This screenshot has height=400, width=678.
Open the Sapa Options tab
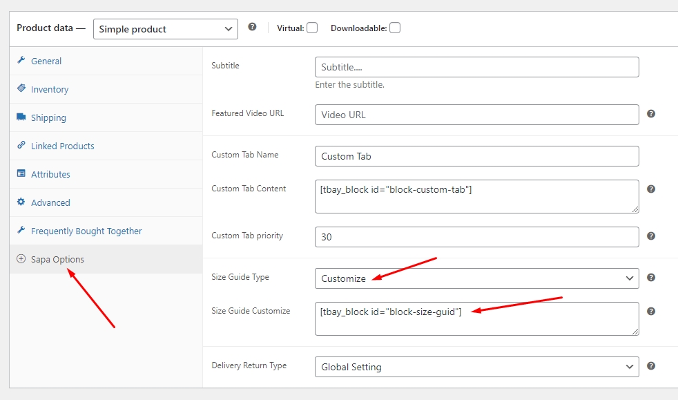click(x=57, y=260)
